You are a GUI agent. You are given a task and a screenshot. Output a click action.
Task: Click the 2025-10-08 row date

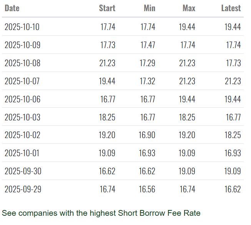[22, 63]
